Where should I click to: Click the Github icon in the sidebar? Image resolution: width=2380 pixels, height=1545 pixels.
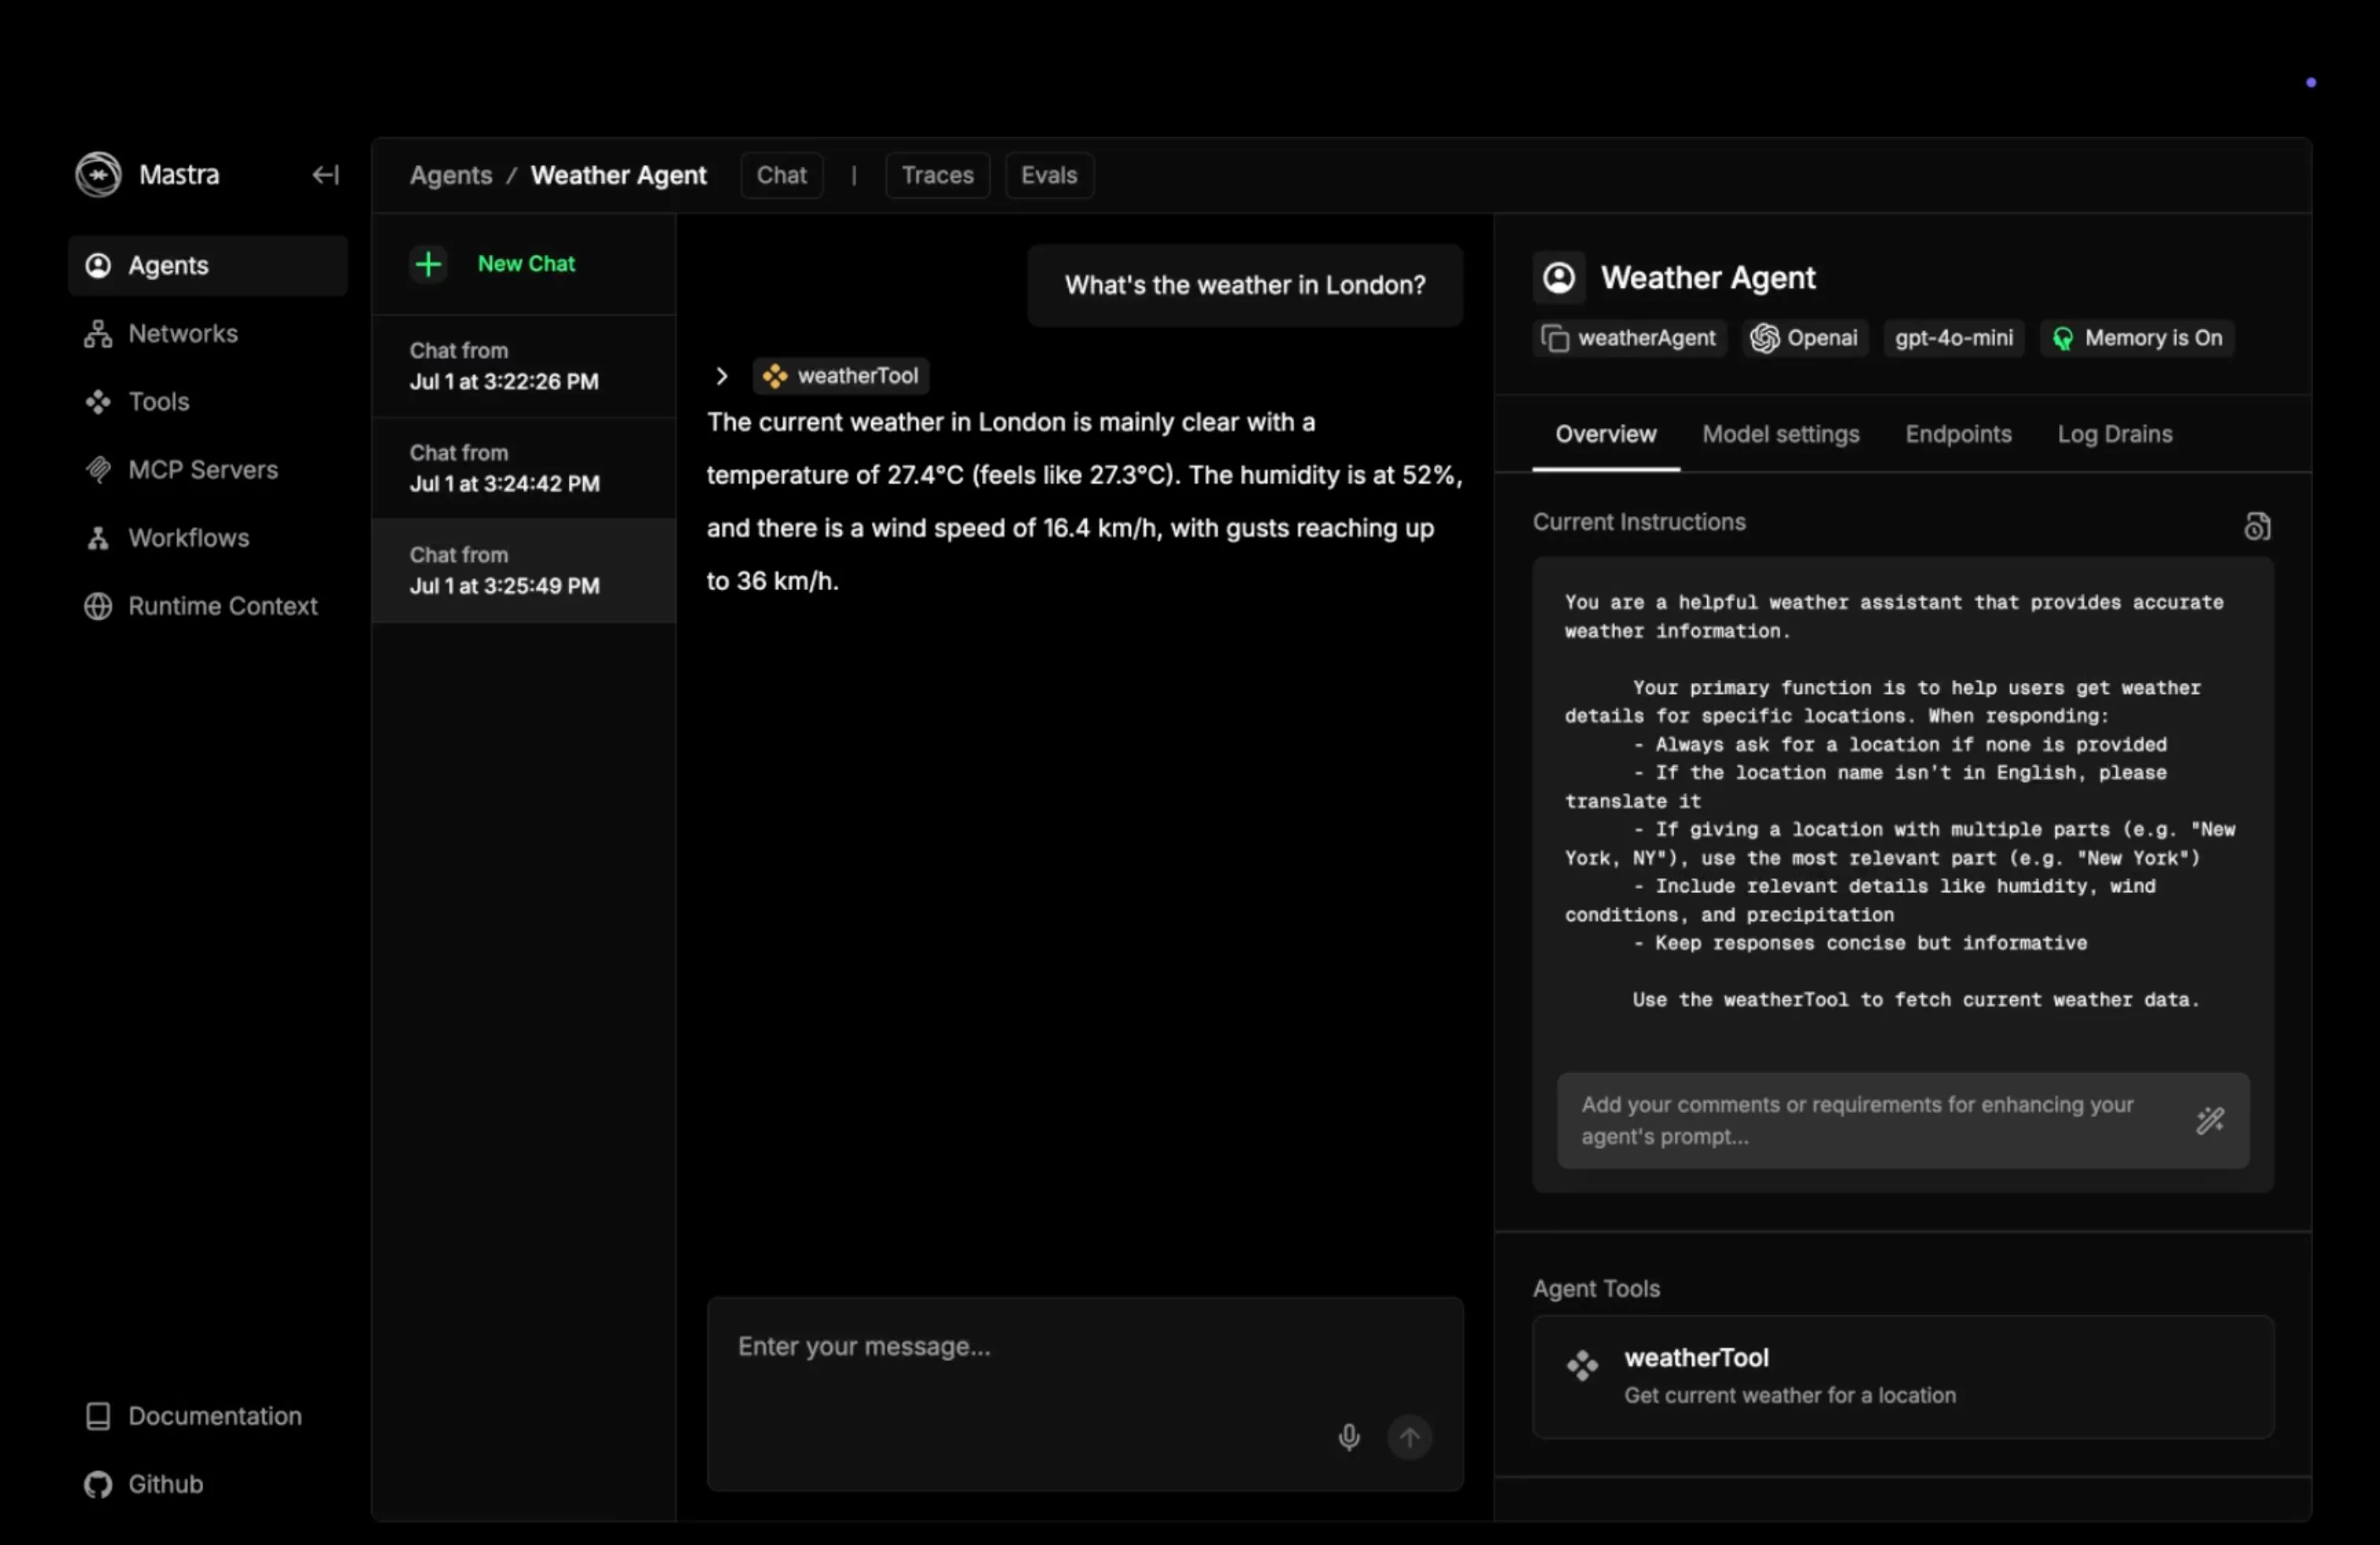coord(98,1484)
